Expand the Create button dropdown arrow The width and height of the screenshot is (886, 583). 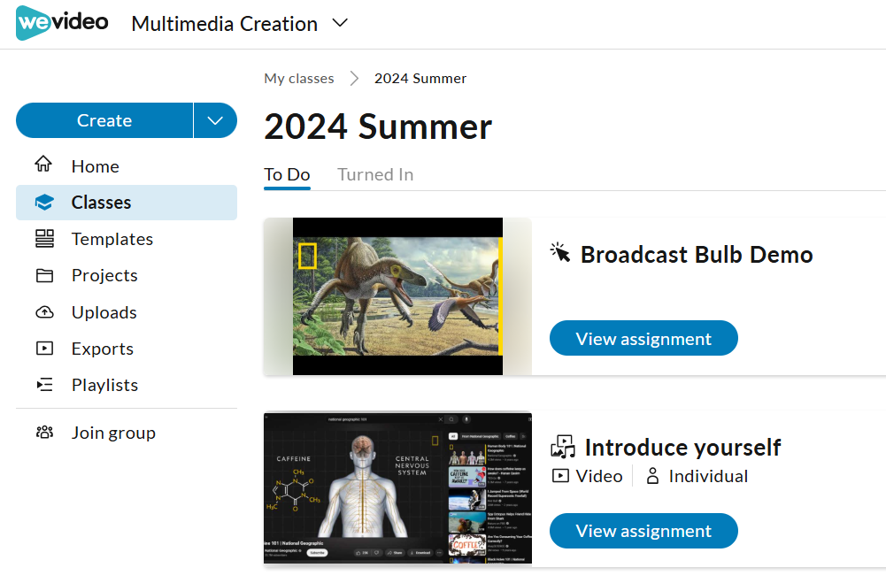[215, 120]
